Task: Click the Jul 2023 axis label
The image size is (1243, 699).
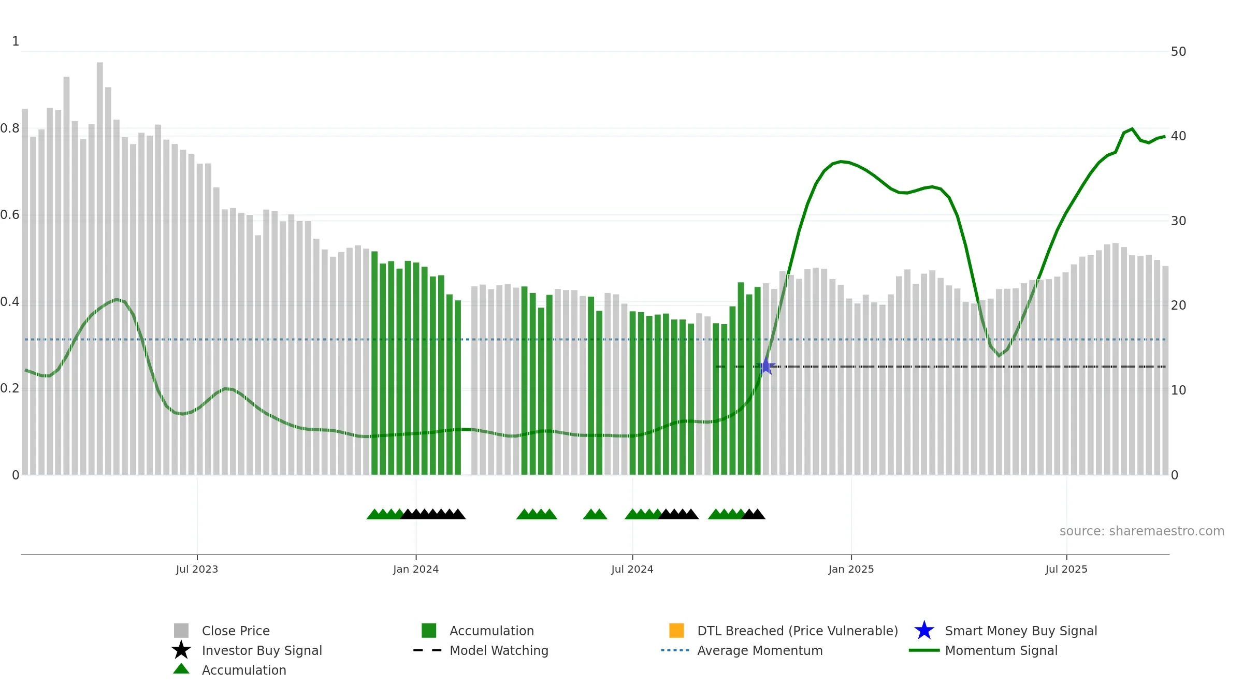Action: pos(197,570)
